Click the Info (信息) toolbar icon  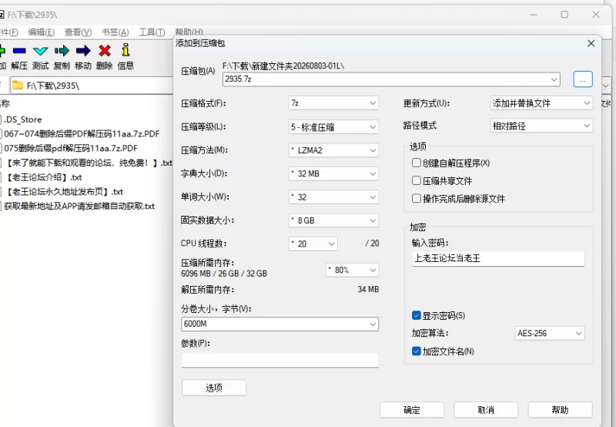tap(126, 50)
